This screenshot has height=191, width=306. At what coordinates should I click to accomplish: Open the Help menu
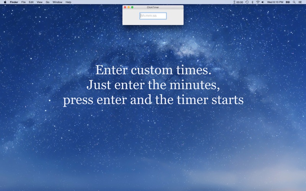tap(68, 2)
